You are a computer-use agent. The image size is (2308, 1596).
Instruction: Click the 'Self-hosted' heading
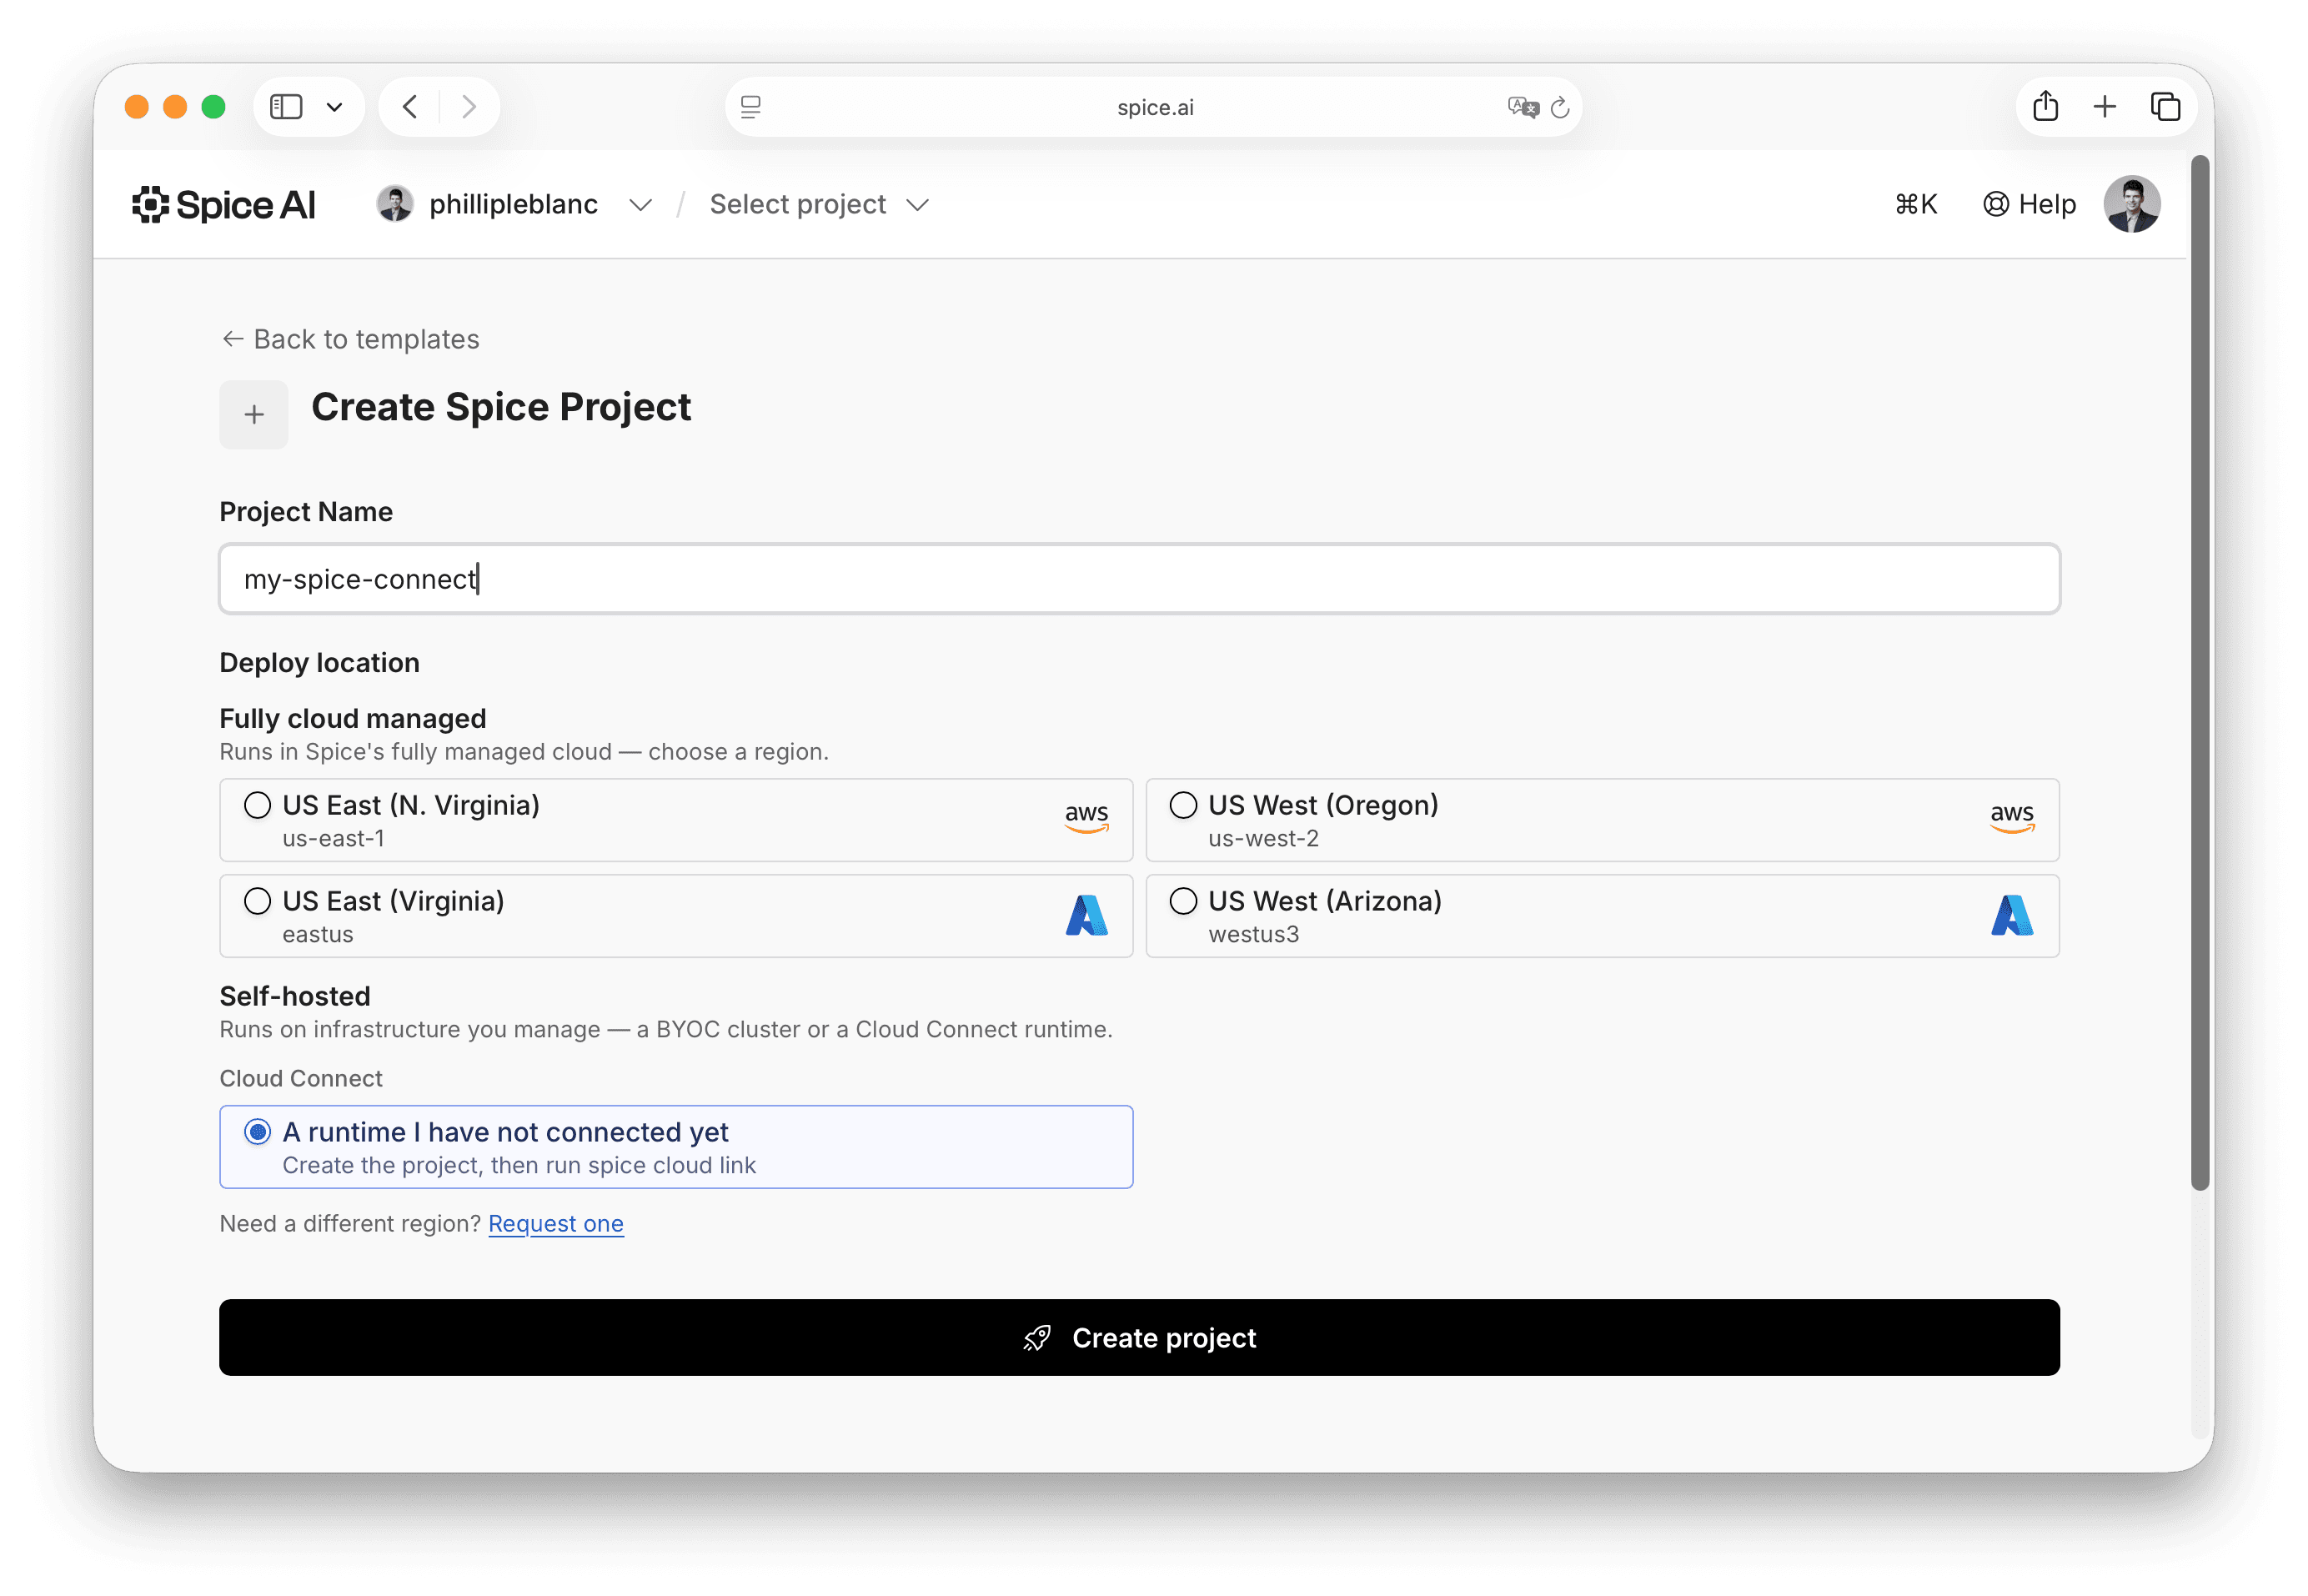295,996
